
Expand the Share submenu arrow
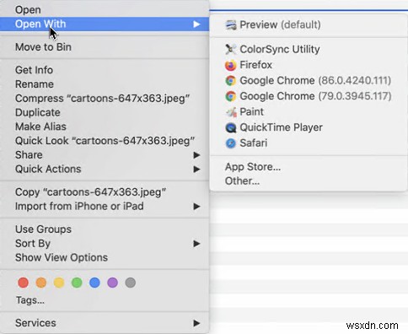196,155
